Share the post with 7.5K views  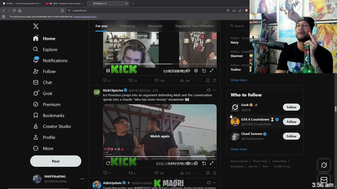(215, 173)
